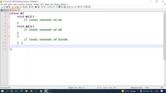Open the taskbar Search icon
The height and width of the screenshot is (93, 166).
point(7,91)
